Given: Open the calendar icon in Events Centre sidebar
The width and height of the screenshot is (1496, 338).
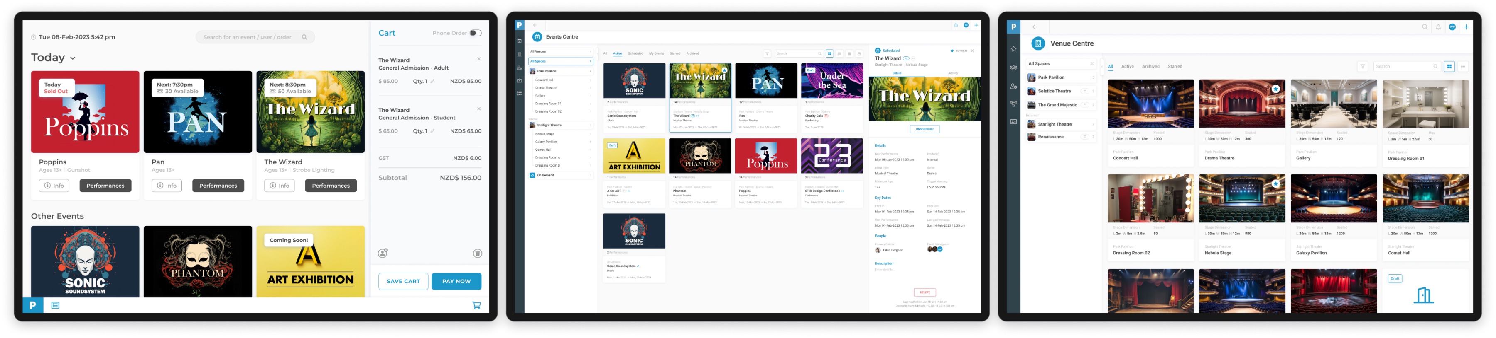Looking at the screenshot, I should (x=519, y=41).
